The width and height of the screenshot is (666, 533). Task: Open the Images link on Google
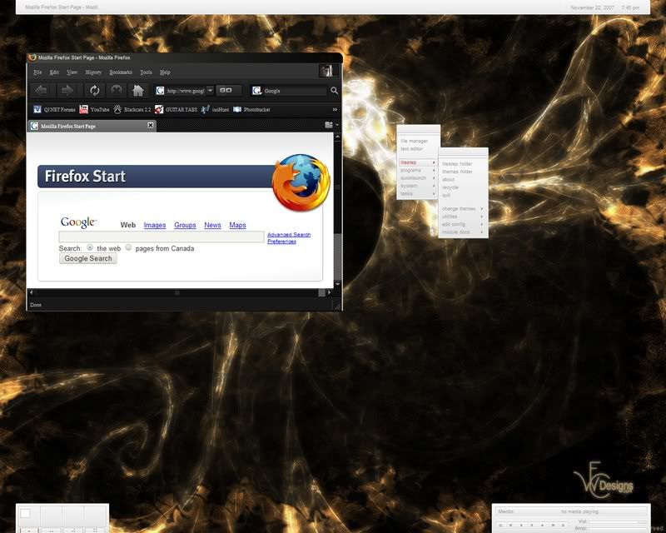tap(155, 225)
